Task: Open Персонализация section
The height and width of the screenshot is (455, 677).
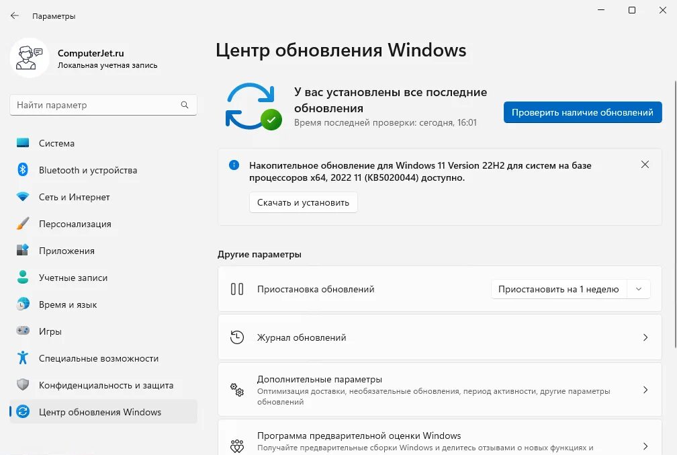Action: [103, 223]
